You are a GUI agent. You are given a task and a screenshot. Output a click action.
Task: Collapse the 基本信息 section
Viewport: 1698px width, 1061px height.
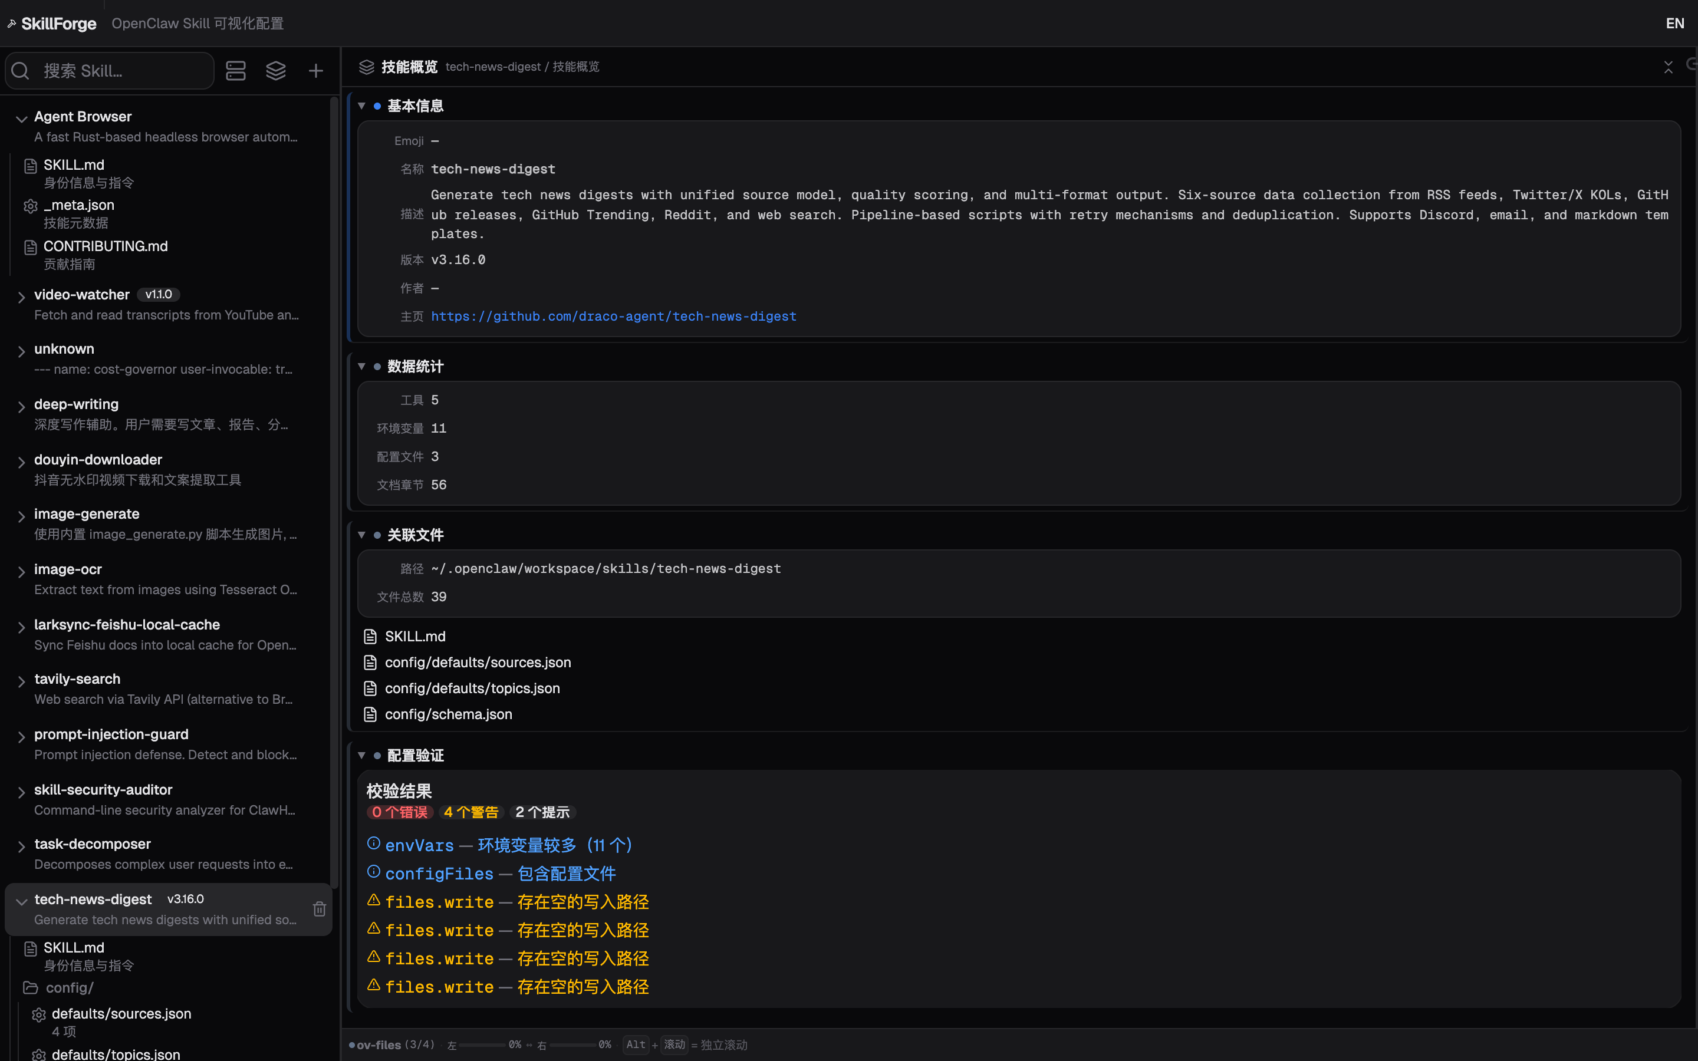click(362, 106)
